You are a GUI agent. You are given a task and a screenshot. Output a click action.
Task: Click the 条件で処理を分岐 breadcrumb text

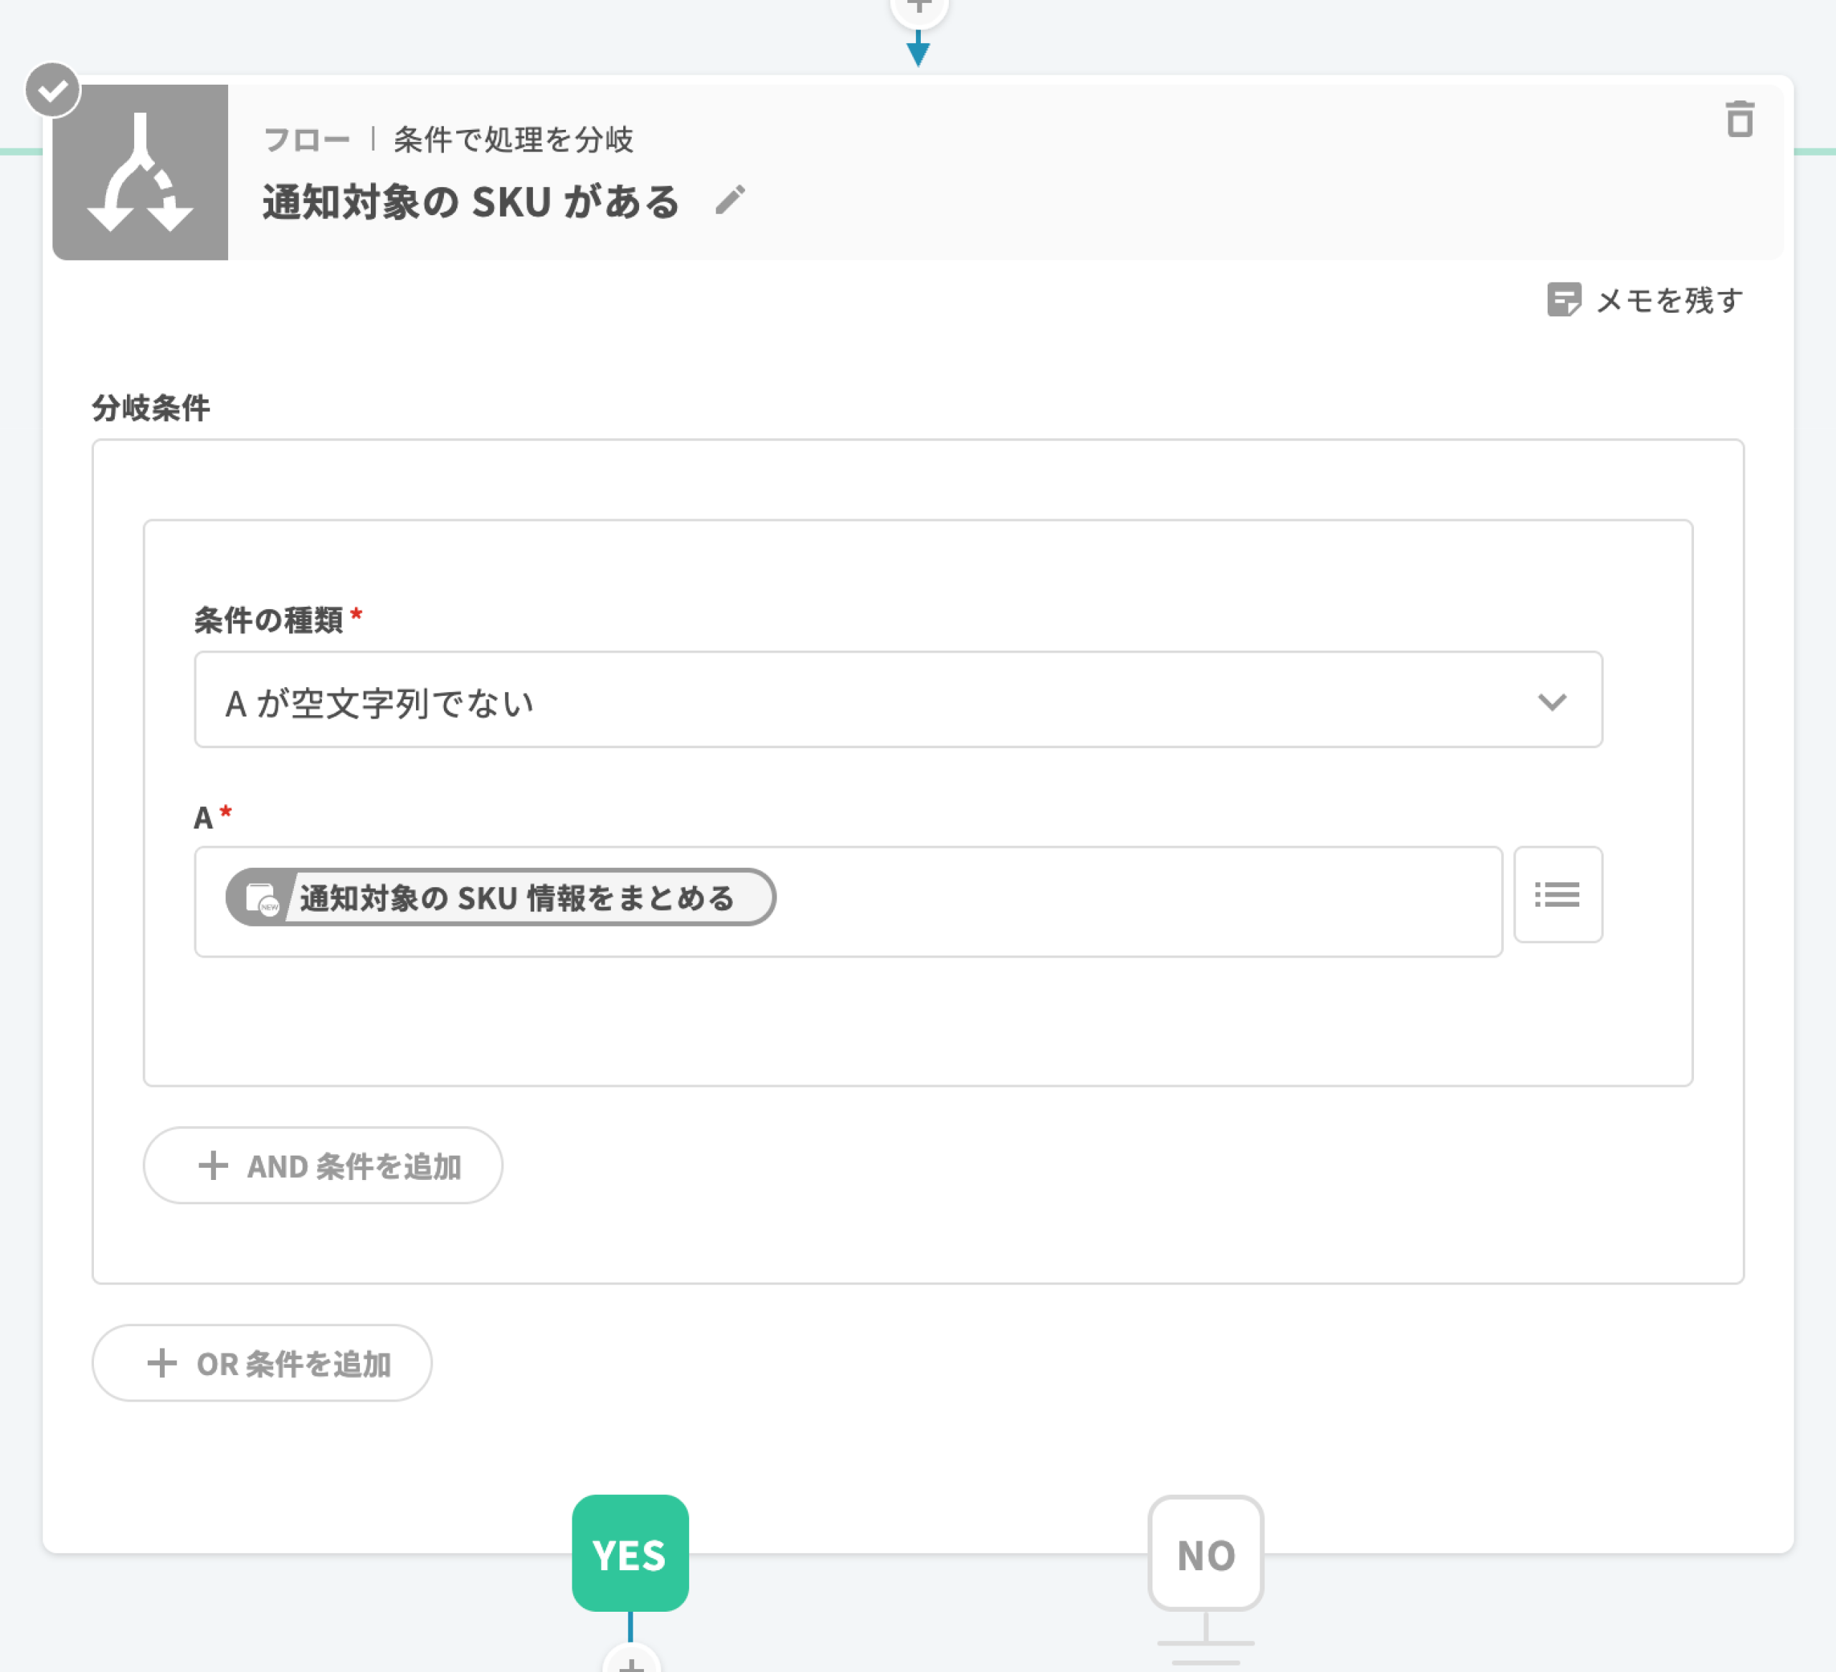(513, 139)
